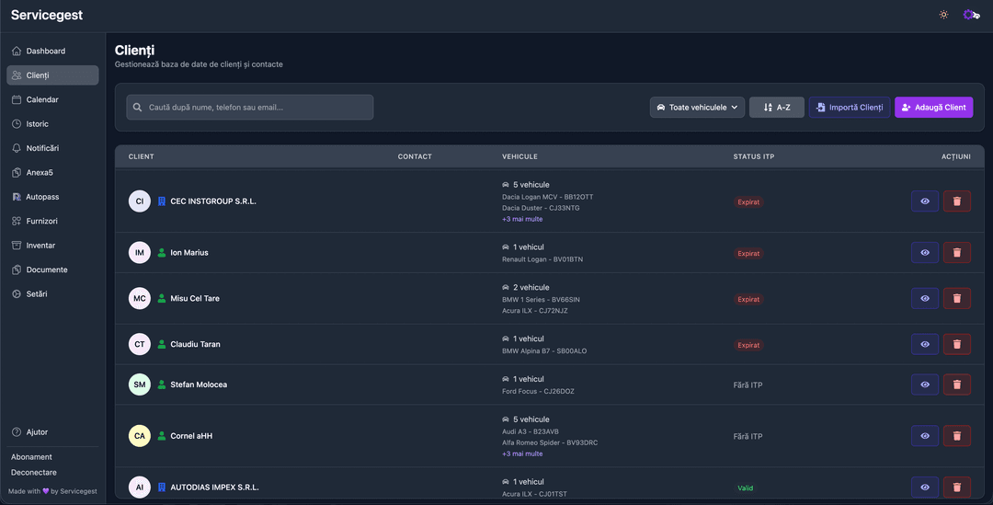Toggle the A-Z sort order button
The image size is (993, 505).
pyautogui.click(x=776, y=108)
